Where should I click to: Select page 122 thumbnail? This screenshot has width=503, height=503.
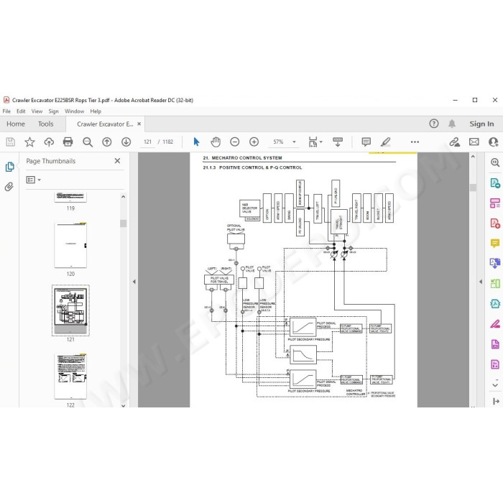(x=70, y=376)
